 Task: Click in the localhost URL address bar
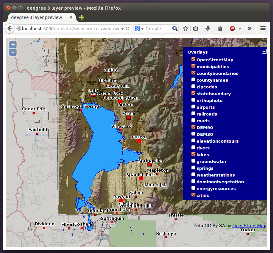click(71, 29)
